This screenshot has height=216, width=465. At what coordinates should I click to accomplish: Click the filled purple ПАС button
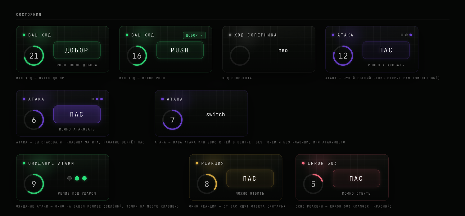(77, 114)
